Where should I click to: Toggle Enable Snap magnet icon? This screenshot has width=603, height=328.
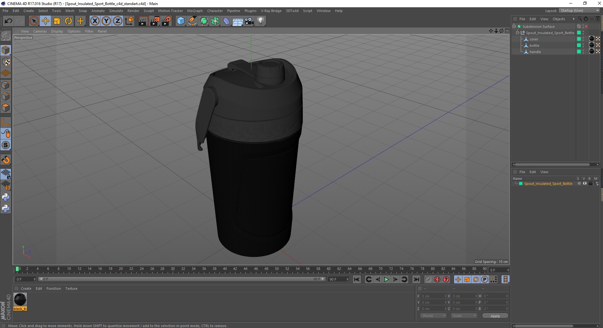pyautogui.click(x=6, y=160)
